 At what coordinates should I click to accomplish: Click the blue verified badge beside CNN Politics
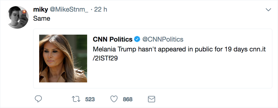pyautogui.click(x=137, y=40)
